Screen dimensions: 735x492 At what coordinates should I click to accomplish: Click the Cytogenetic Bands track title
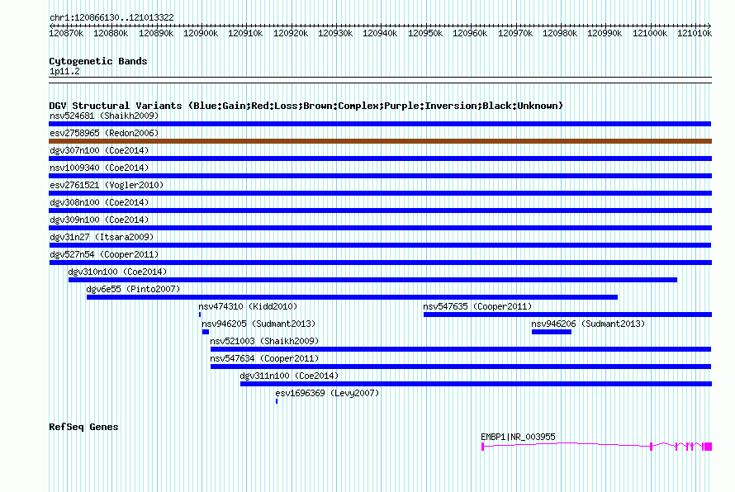(x=98, y=61)
